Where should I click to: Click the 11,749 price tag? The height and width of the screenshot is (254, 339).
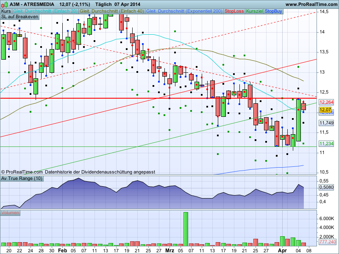[326, 123]
